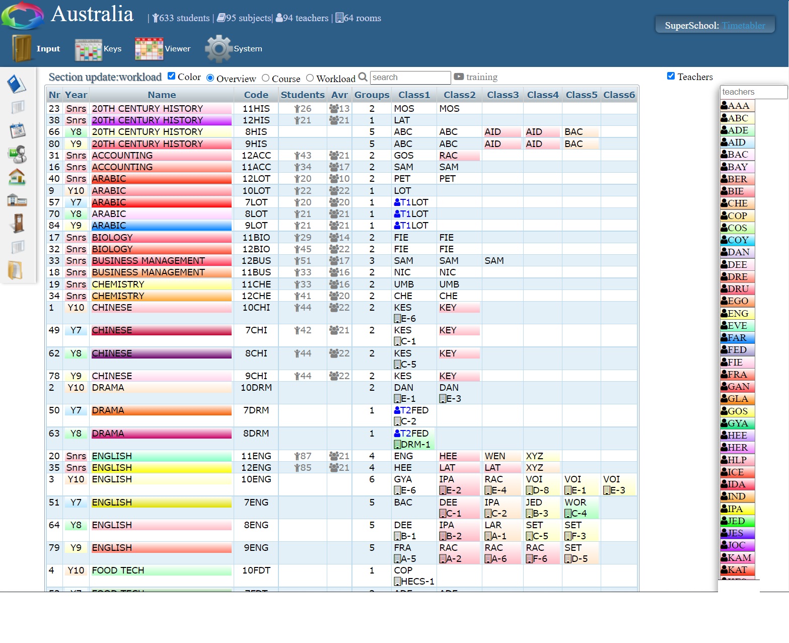
Task: Click the magnifier icon beside the search box
Action: click(363, 77)
